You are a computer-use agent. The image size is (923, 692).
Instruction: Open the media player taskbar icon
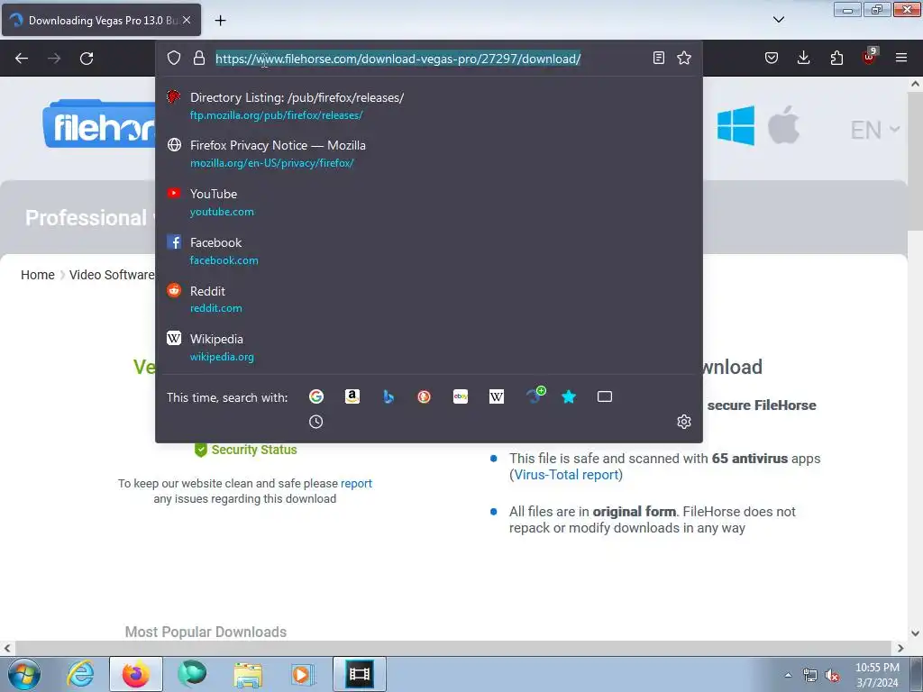303,674
